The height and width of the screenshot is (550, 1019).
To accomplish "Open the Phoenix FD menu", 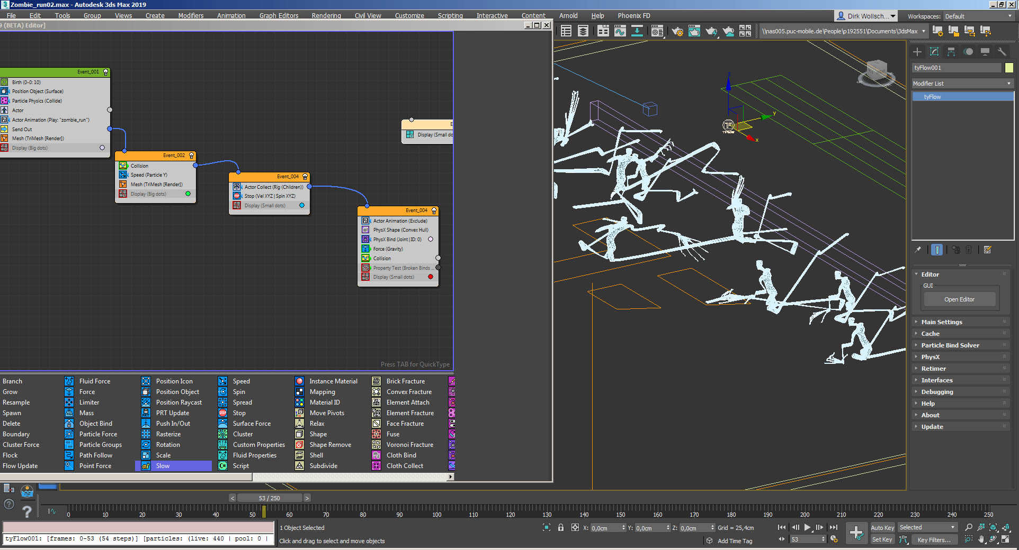I will coord(633,16).
